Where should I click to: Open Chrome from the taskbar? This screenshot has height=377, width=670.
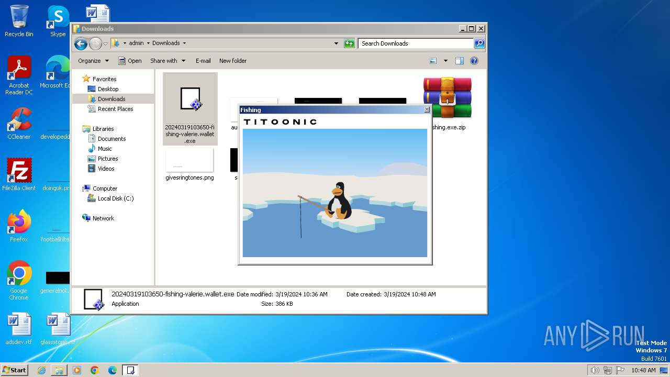[x=95, y=370]
